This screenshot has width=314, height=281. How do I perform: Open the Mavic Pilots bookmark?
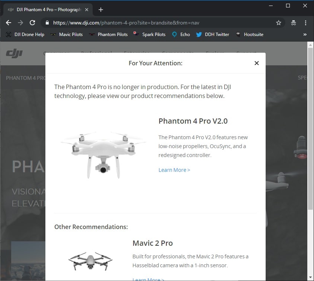coord(67,35)
